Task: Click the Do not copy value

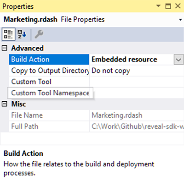Action: point(111,71)
